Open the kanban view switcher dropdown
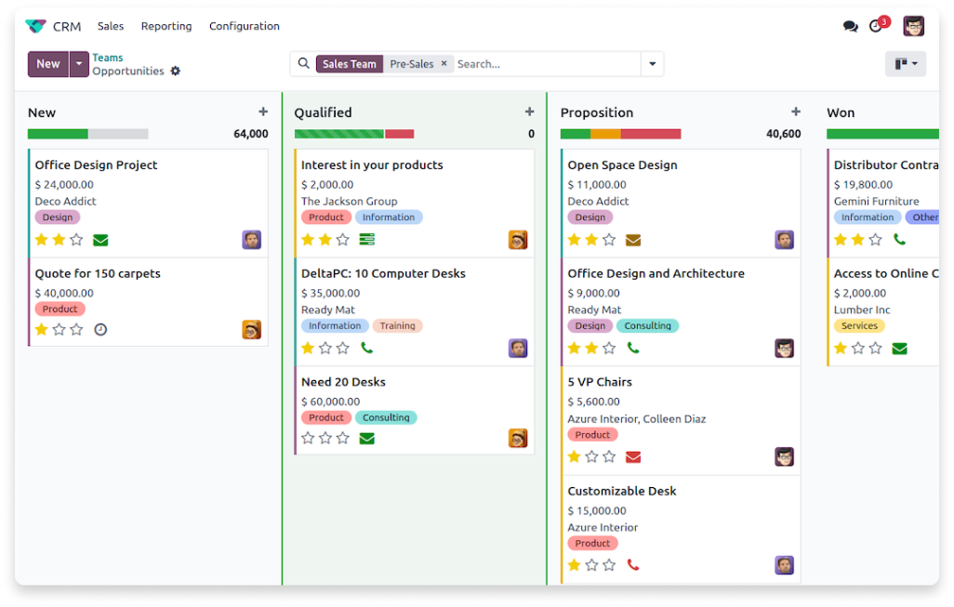 pos(905,64)
